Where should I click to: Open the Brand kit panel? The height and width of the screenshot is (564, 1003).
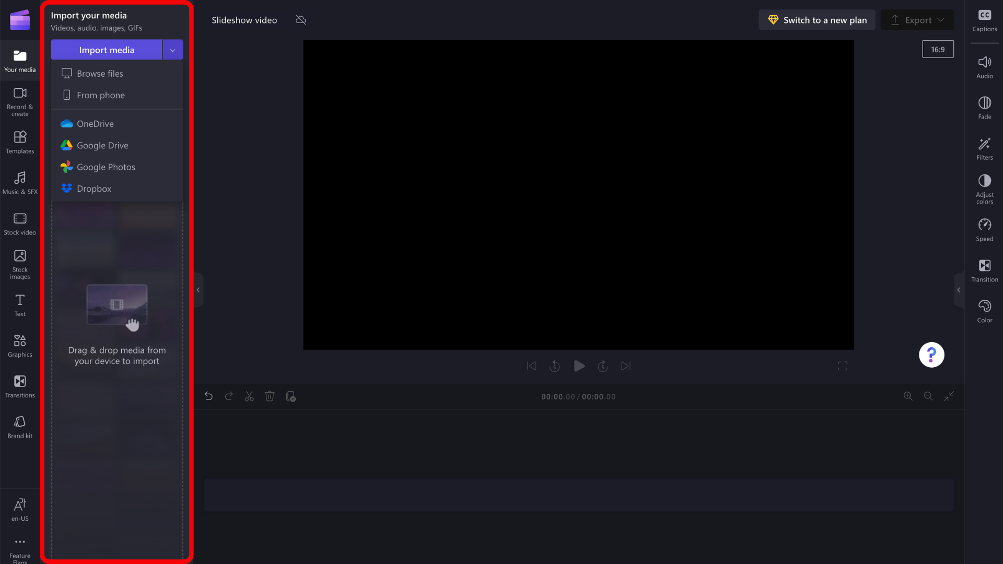click(x=20, y=427)
